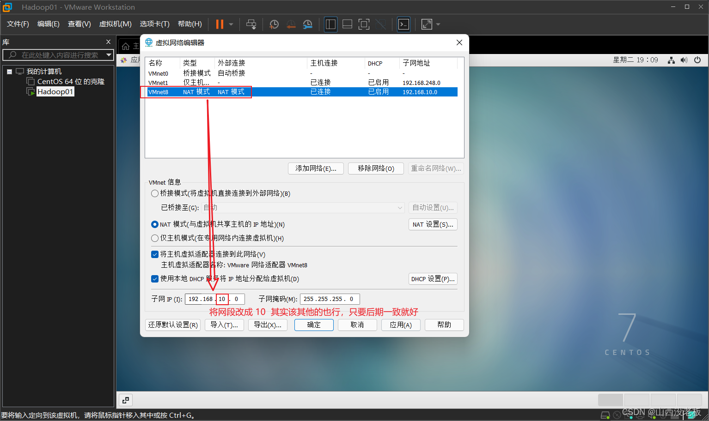Viewport: 709px width, 421px height.
Task: Open the 编辑(E) menu
Action: point(49,24)
